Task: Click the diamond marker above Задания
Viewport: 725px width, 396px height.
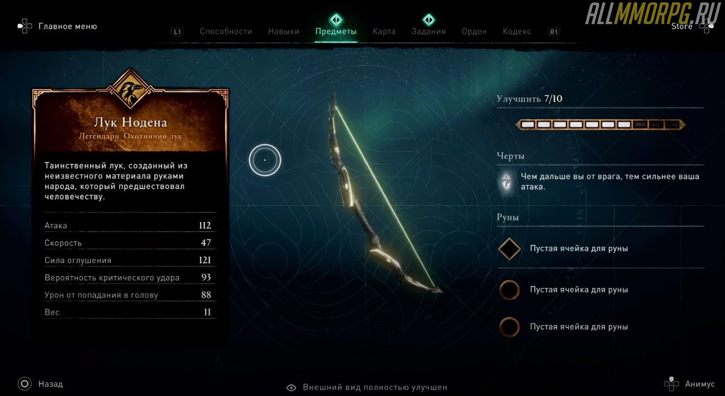Action: [428, 19]
